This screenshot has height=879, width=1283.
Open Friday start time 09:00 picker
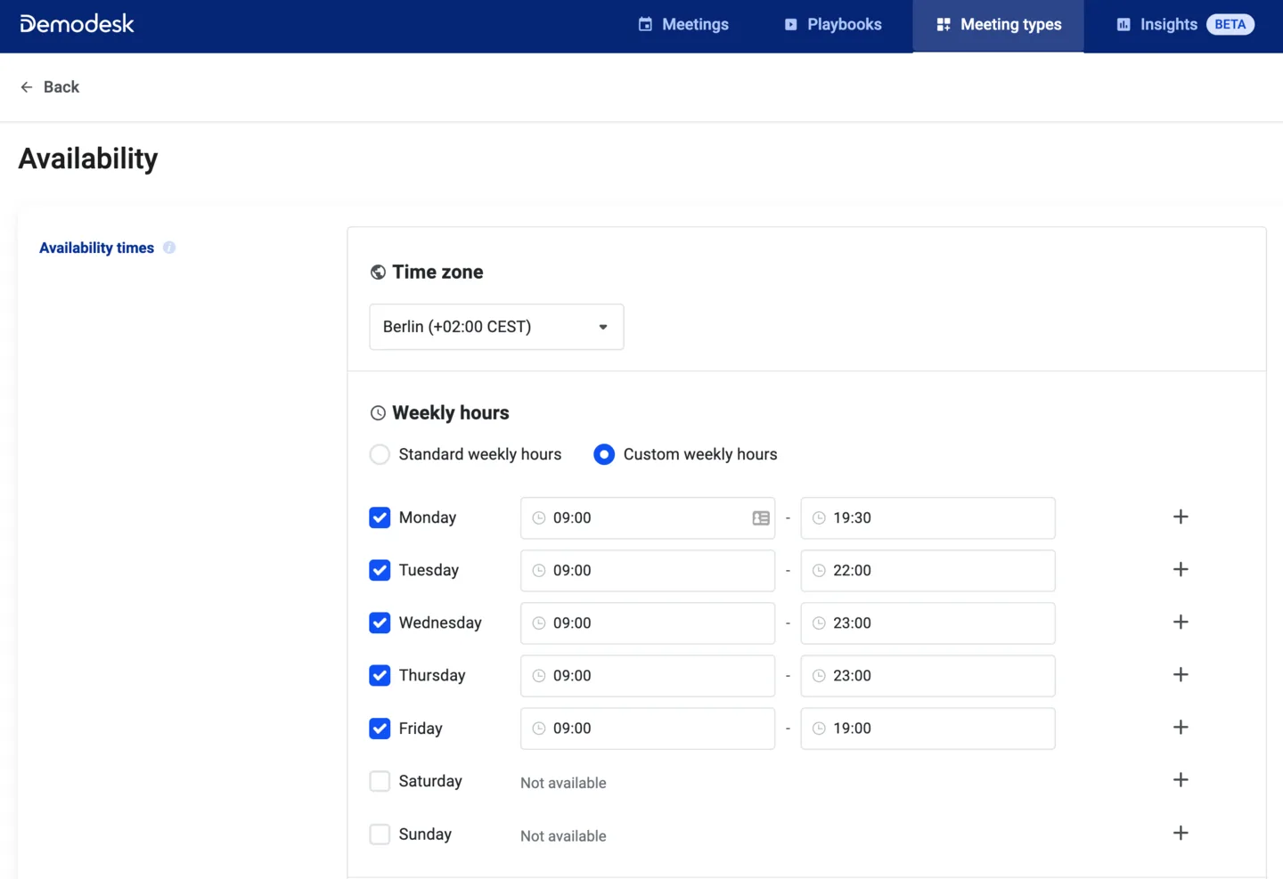[x=648, y=728]
